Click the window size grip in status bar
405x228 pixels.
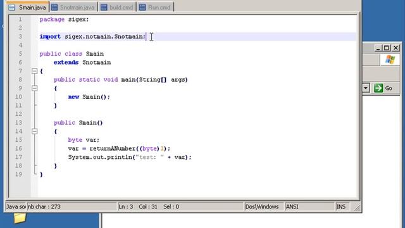[x=357, y=208]
